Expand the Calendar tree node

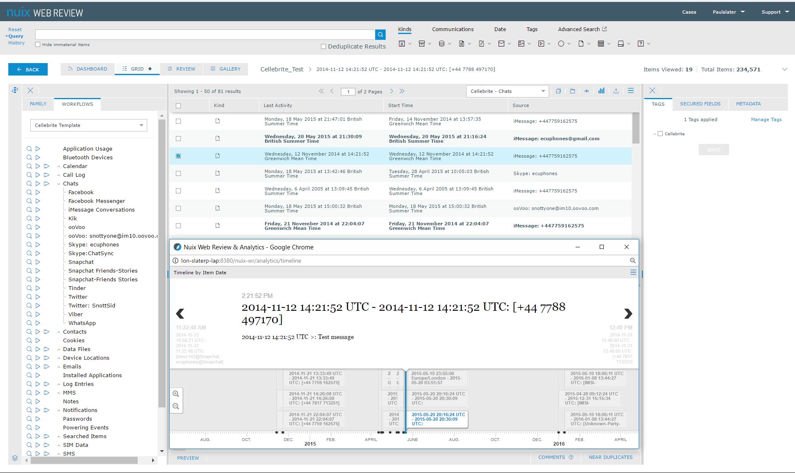[59, 166]
